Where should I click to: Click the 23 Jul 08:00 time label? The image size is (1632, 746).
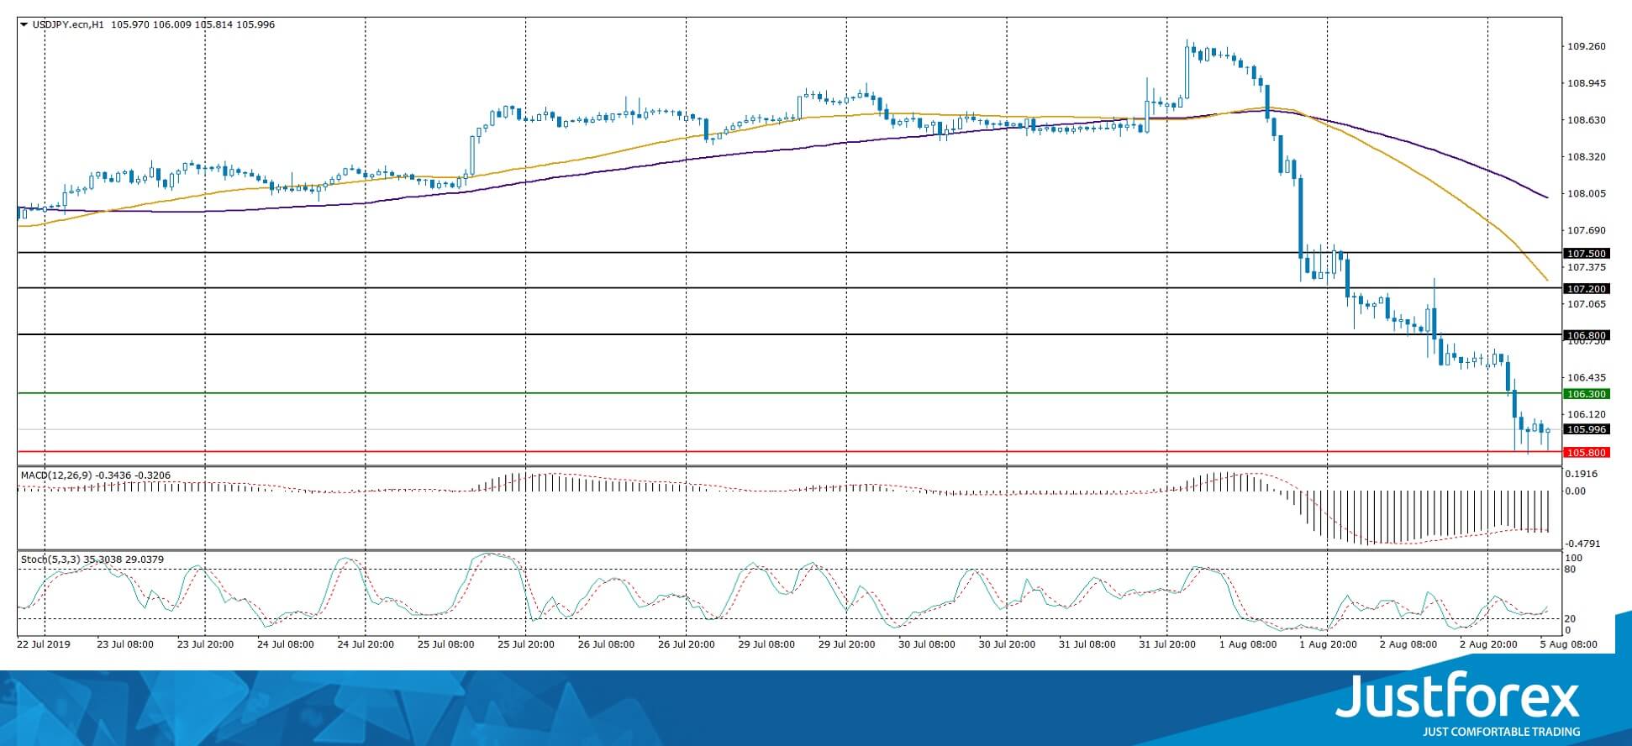125,644
